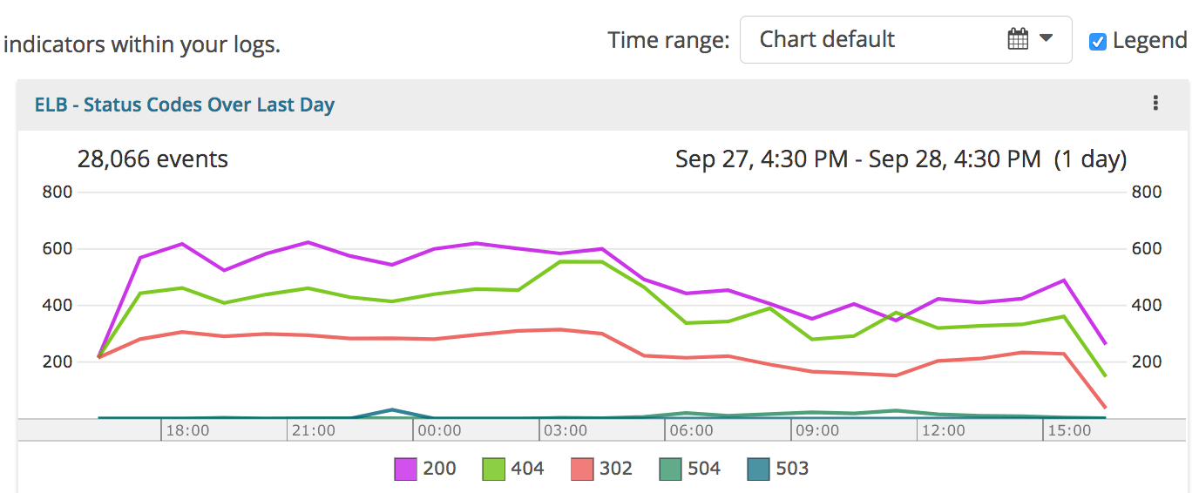Open the chart options kebab menu
Image resolution: width=1199 pixels, height=493 pixels.
tap(1155, 104)
